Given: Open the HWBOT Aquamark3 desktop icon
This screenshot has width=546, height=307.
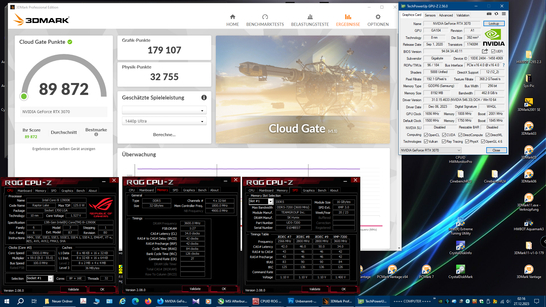Looking at the screenshot, I should tap(529, 224).
